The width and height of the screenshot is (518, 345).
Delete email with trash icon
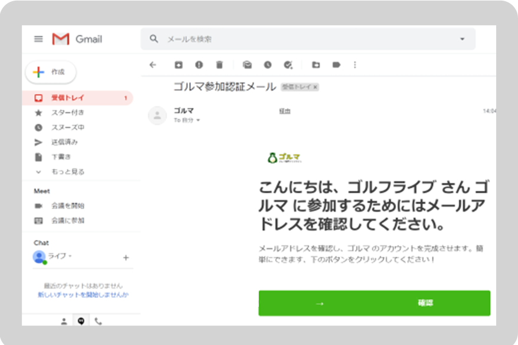pos(219,65)
